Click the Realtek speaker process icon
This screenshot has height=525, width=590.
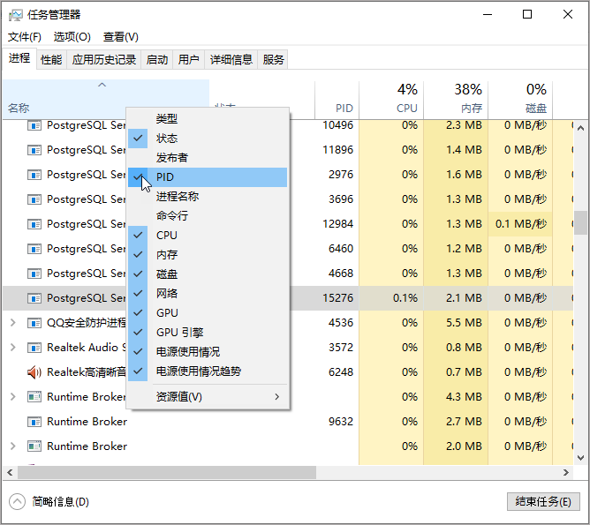click(x=34, y=372)
